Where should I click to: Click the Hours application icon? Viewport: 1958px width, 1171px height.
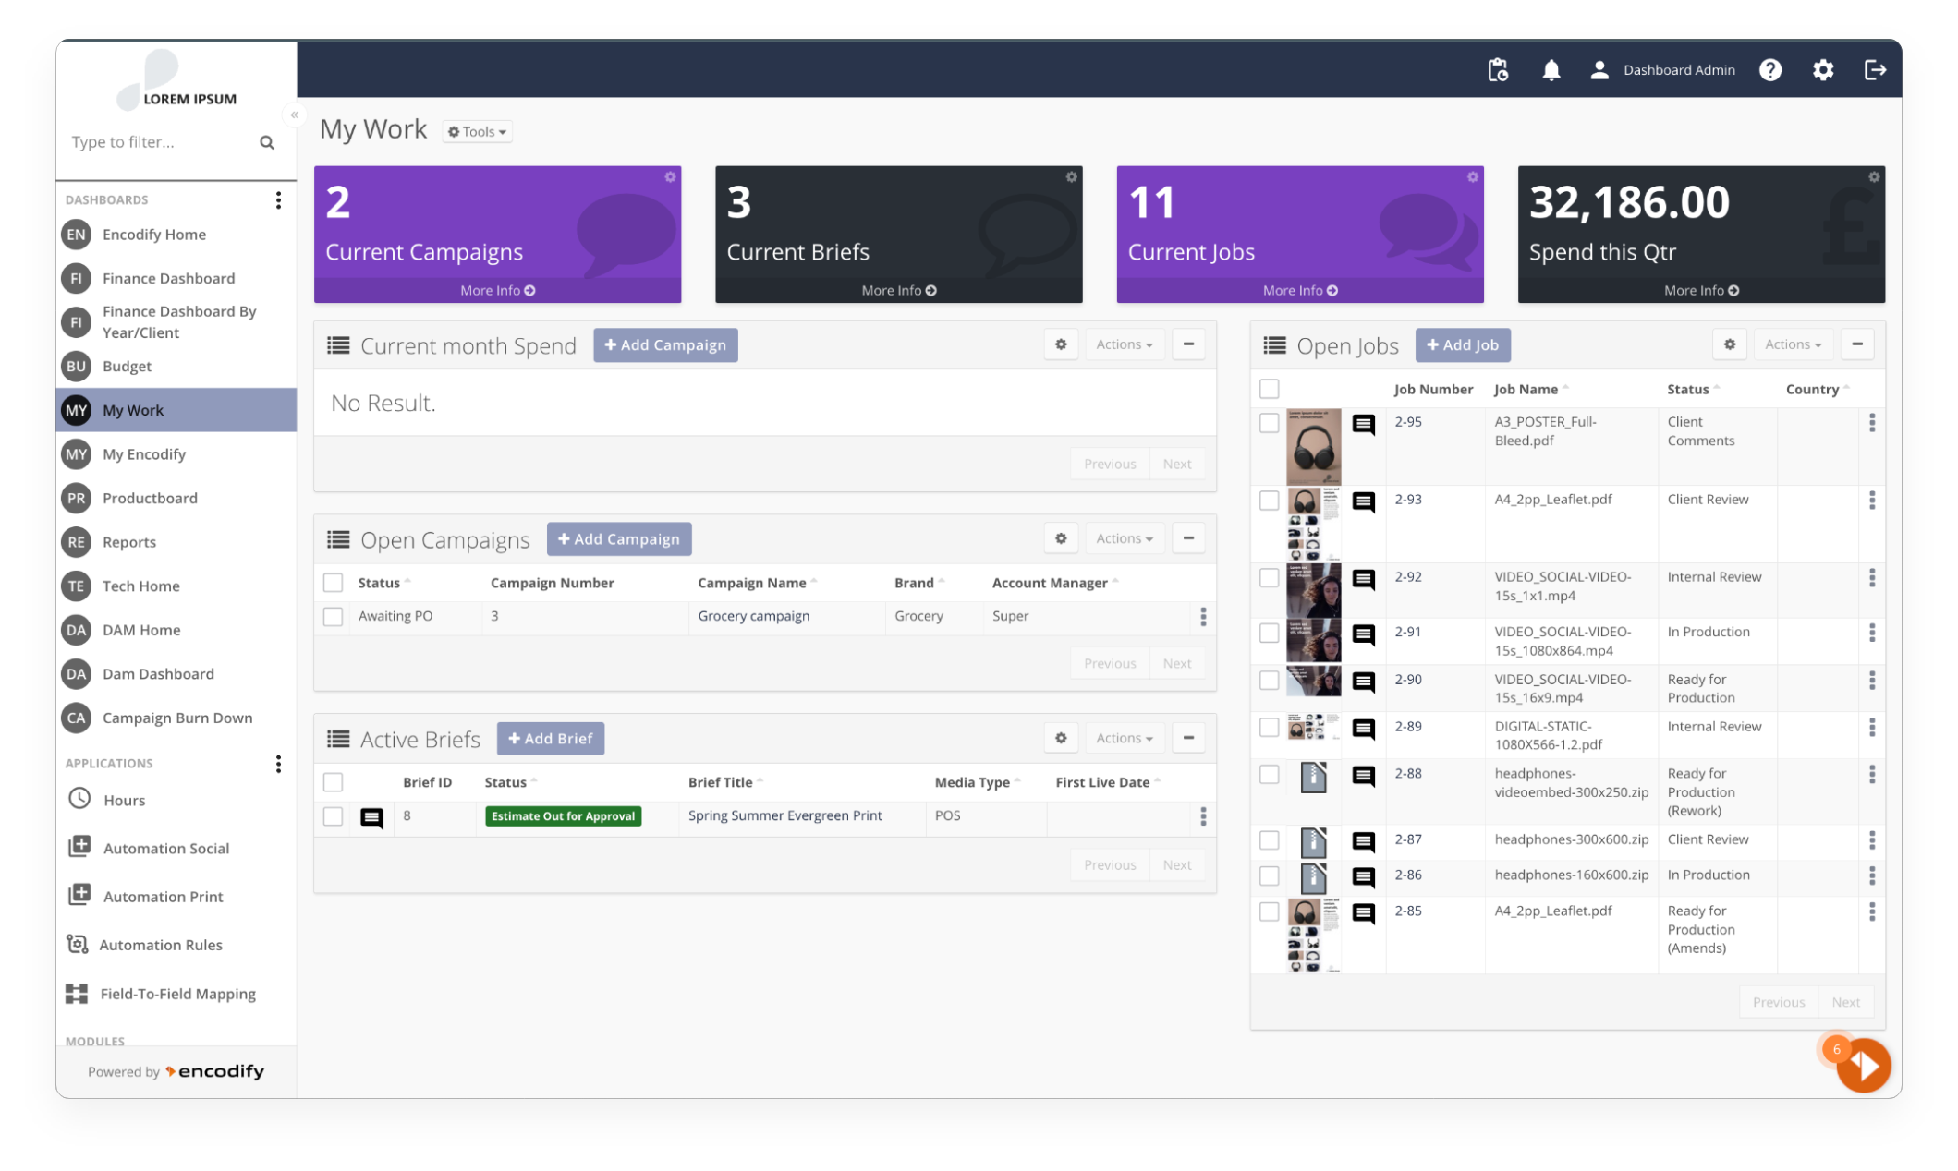[79, 800]
